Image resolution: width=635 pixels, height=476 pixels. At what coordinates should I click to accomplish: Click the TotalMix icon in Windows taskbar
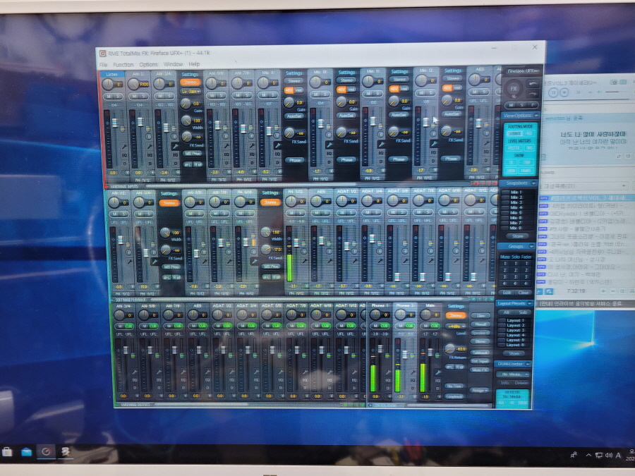47,452
